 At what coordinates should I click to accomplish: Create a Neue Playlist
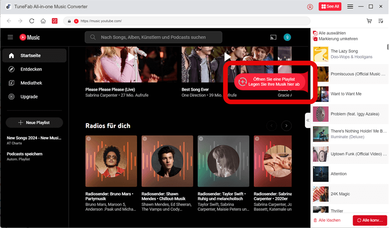click(x=34, y=123)
